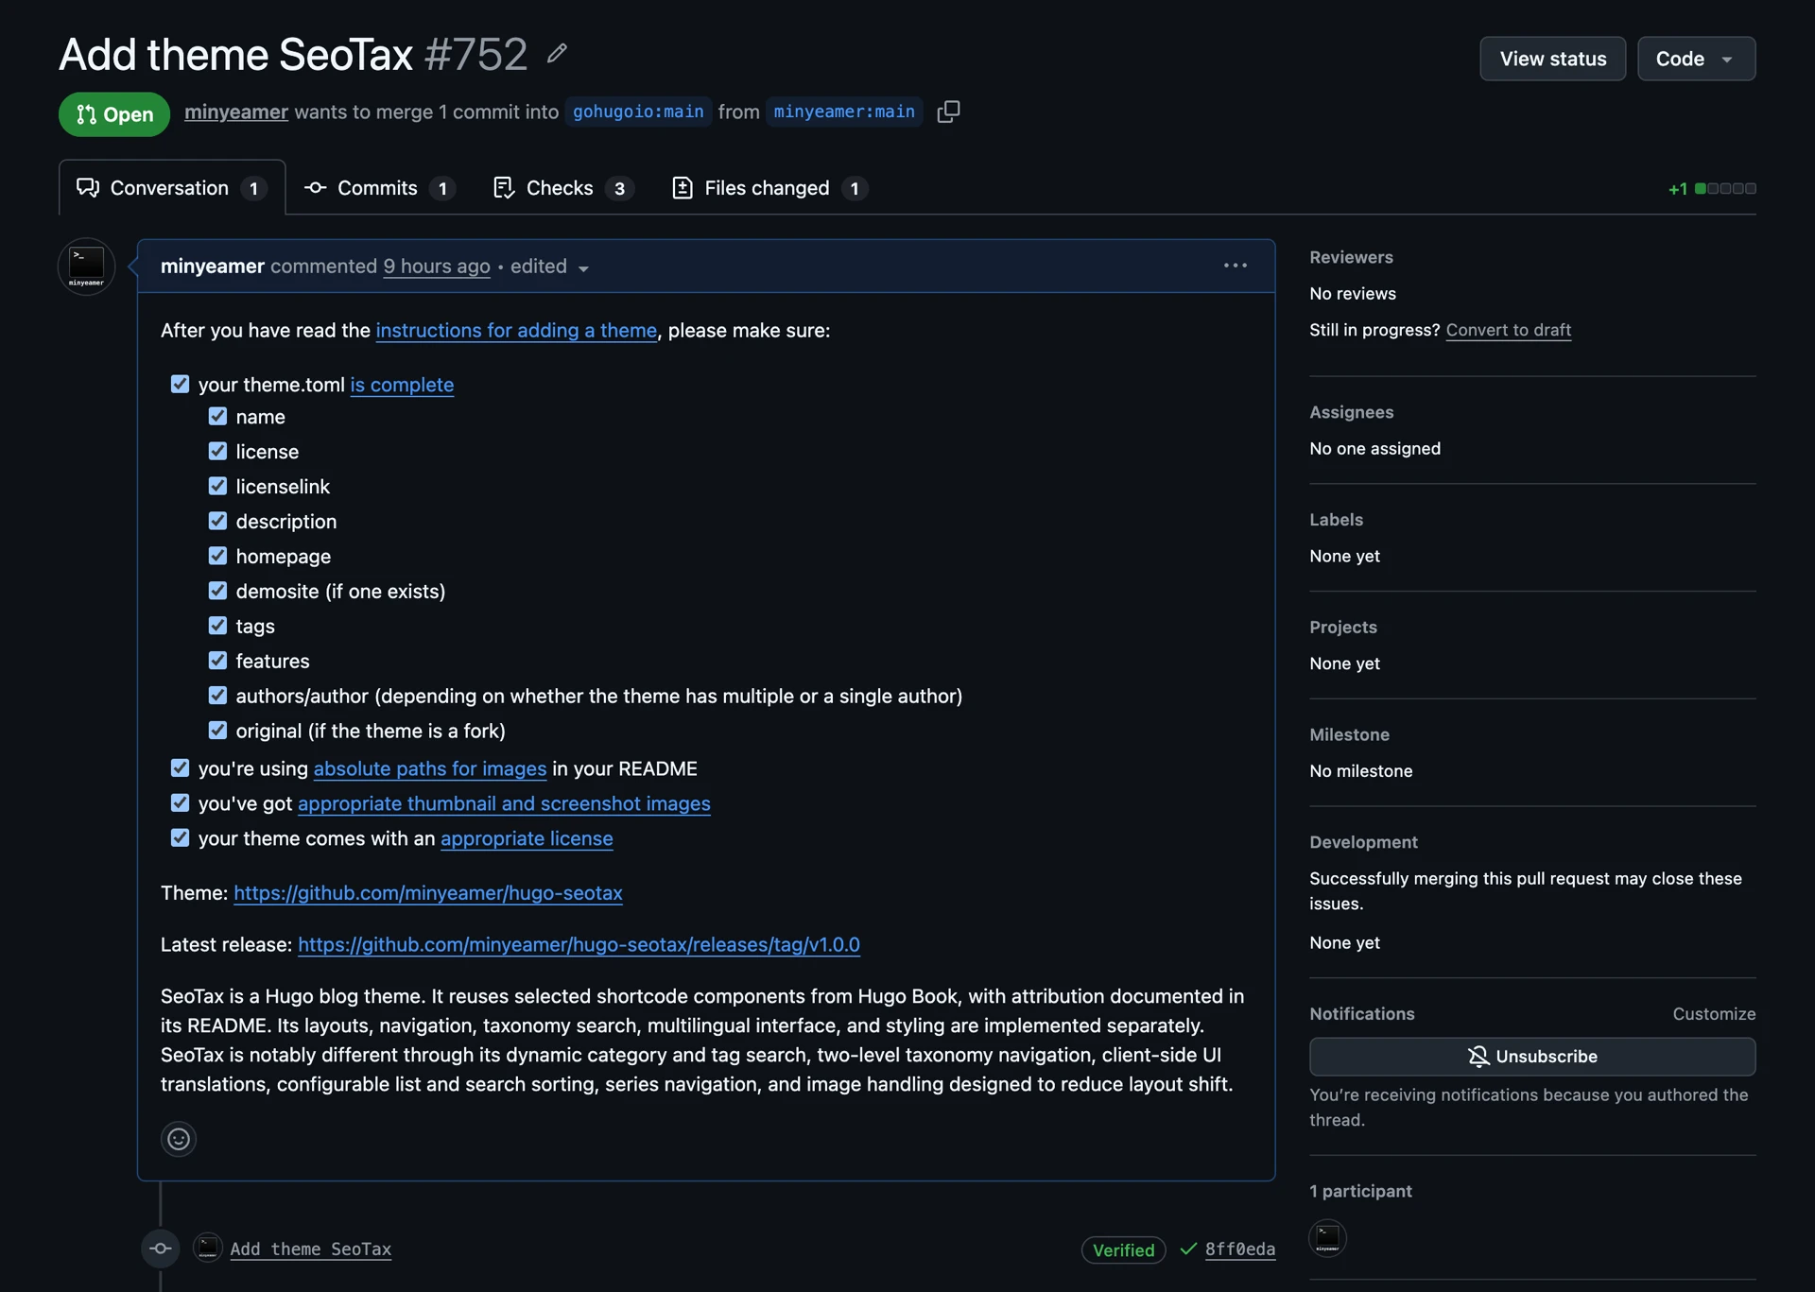Image resolution: width=1815 pixels, height=1292 pixels.
Task: Toggle the 'tags' checkbox
Action: point(217,626)
